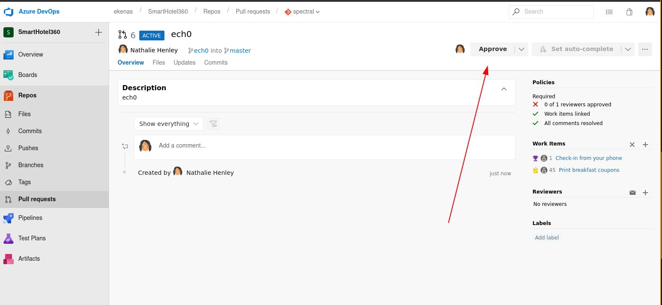The image size is (662, 305).
Task: Open the work items list icon in header
Action: pyautogui.click(x=609, y=12)
